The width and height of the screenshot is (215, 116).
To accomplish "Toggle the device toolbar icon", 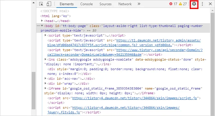I will point(49,4).
